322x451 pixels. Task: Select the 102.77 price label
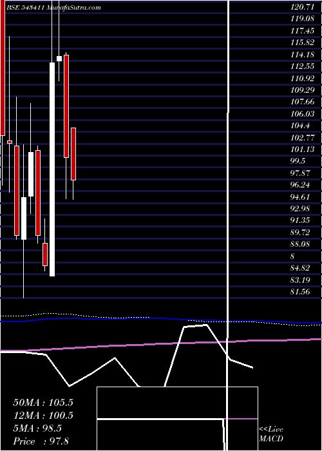(303, 137)
